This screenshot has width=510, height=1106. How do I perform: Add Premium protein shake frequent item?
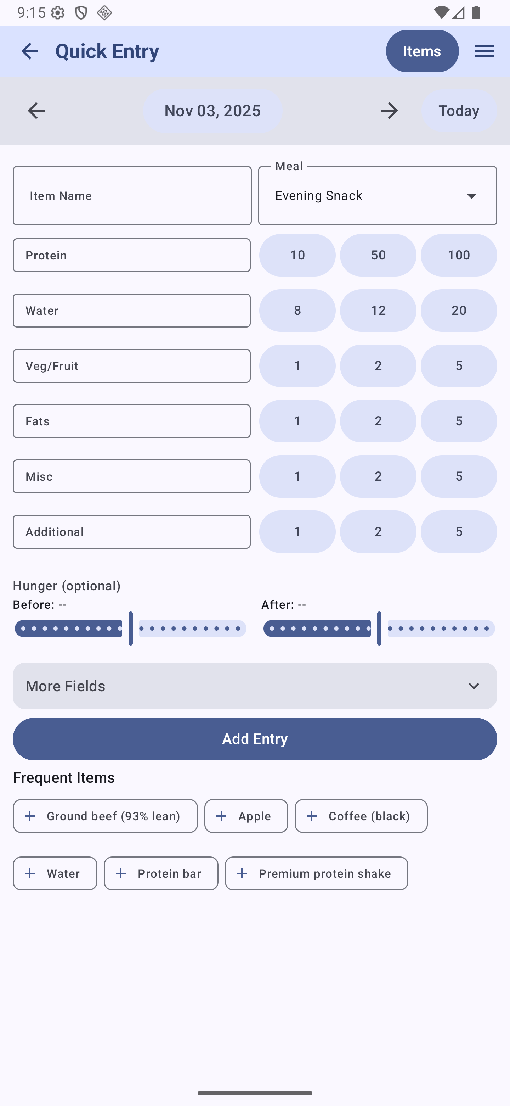(316, 873)
